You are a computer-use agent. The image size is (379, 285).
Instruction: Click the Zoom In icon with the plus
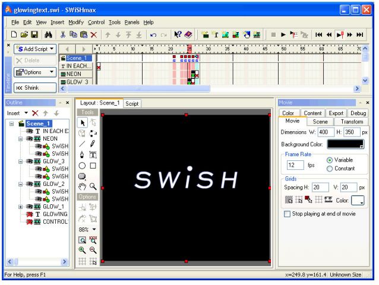(x=82, y=250)
